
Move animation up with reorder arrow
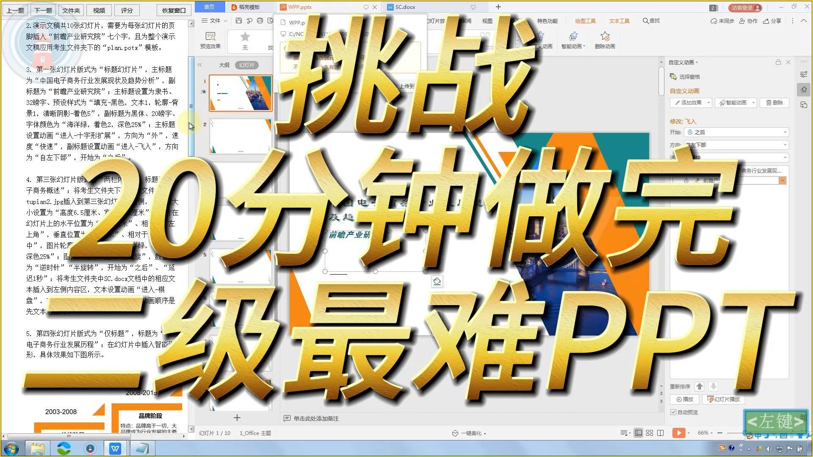(x=700, y=386)
